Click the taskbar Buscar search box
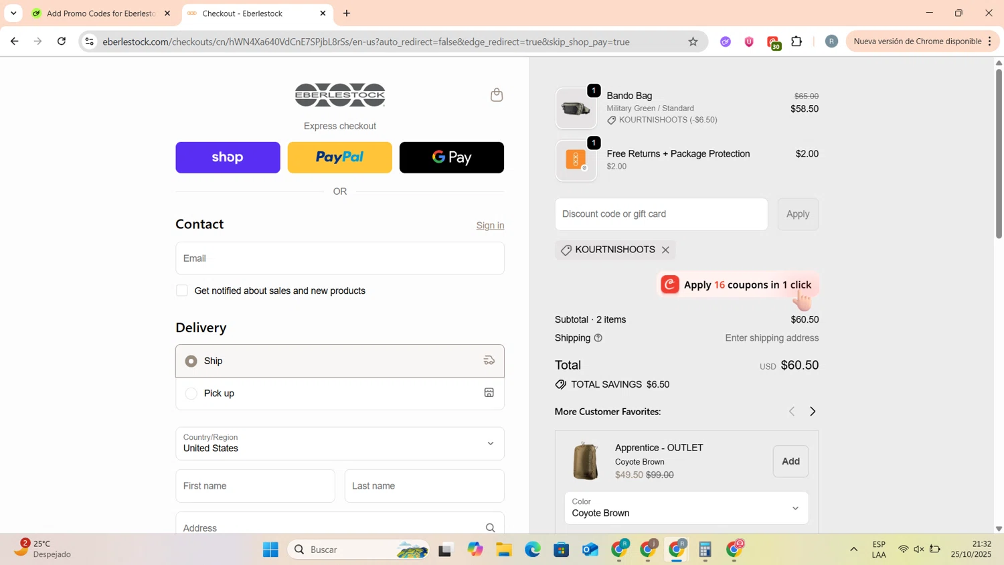The width and height of the screenshot is (1004, 565). click(x=359, y=550)
